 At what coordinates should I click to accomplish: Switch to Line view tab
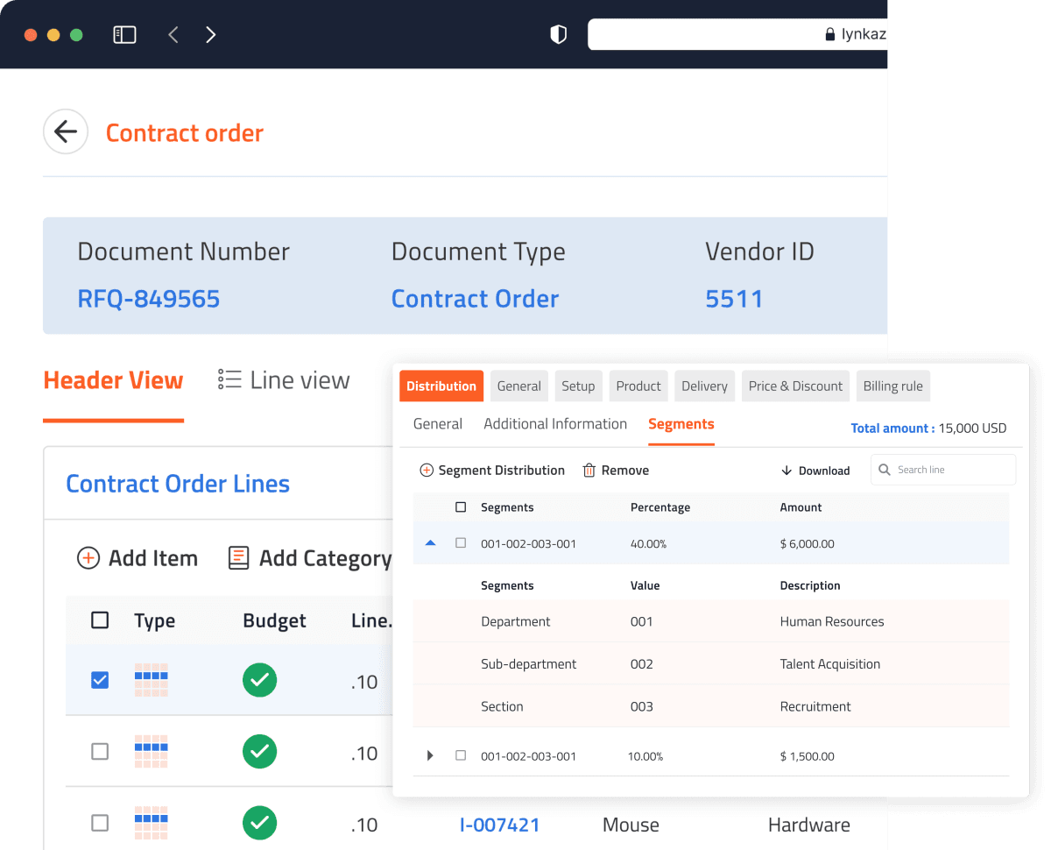pyautogui.click(x=284, y=380)
